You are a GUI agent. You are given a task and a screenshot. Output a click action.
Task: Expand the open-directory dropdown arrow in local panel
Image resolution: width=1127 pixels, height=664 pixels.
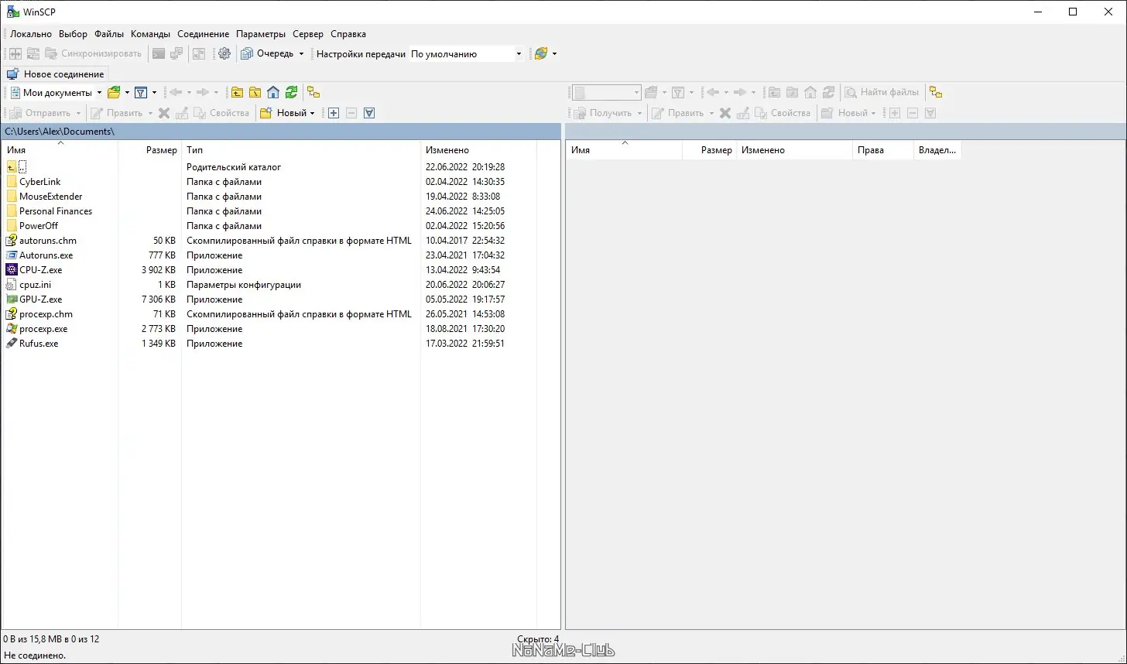click(127, 93)
